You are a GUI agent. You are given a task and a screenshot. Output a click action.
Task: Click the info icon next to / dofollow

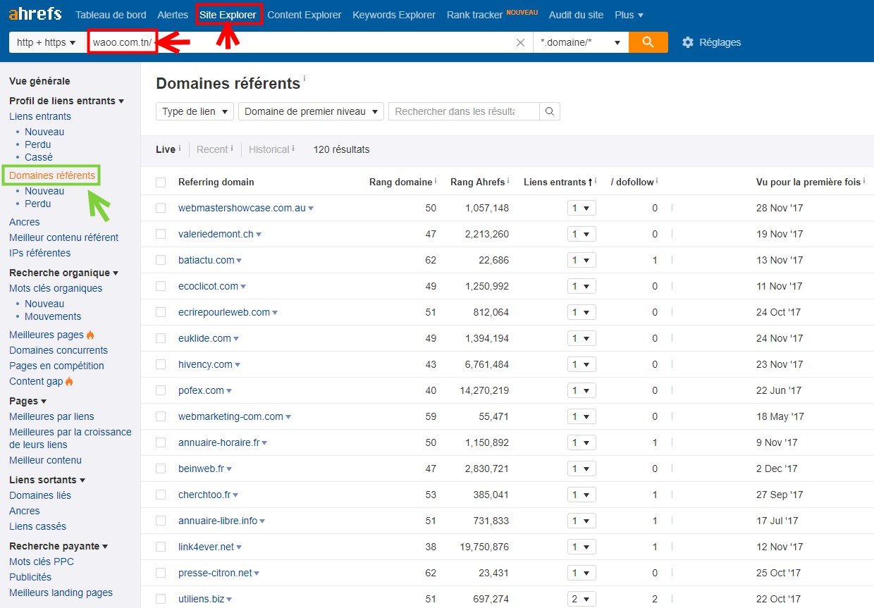click(658, 181)
